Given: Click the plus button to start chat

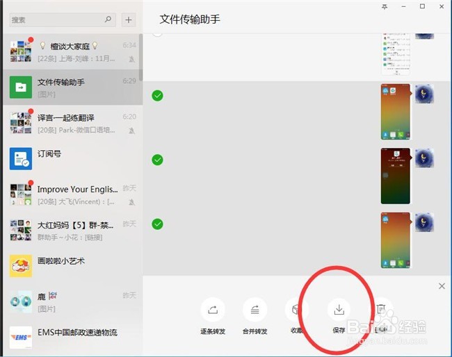Looking at the screenshot, I should 129,19.
